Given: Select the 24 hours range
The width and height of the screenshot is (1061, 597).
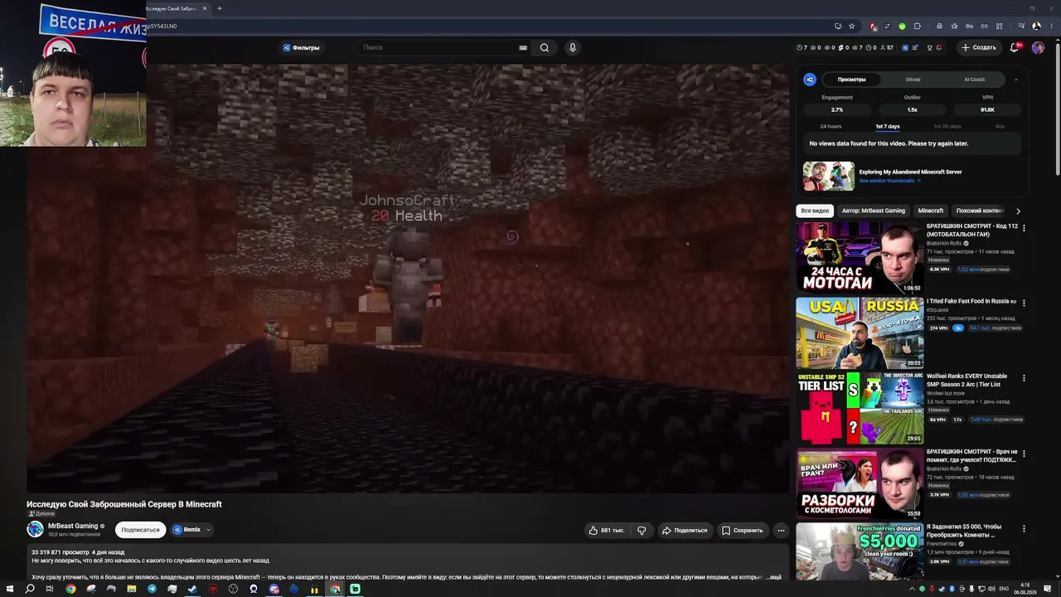Looking at the screenshot, I should (831, 126).
